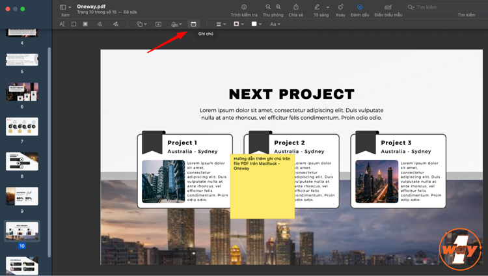Rotate the page with Xoay
The width and height of the screenshot is (488, 276).
coord(340,7)
